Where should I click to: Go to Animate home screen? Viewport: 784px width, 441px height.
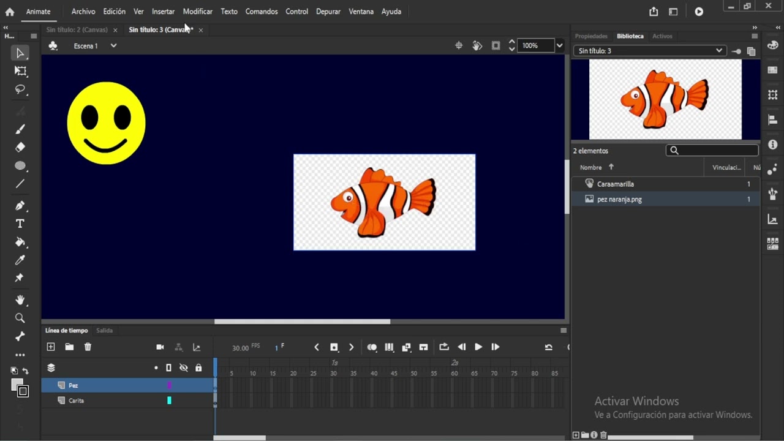10,12
